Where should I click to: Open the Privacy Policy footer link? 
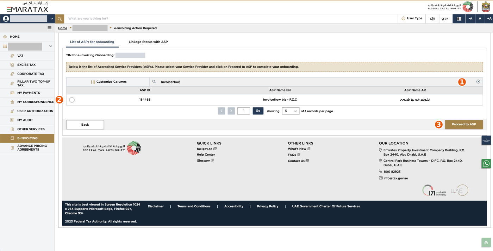(268, 206)
